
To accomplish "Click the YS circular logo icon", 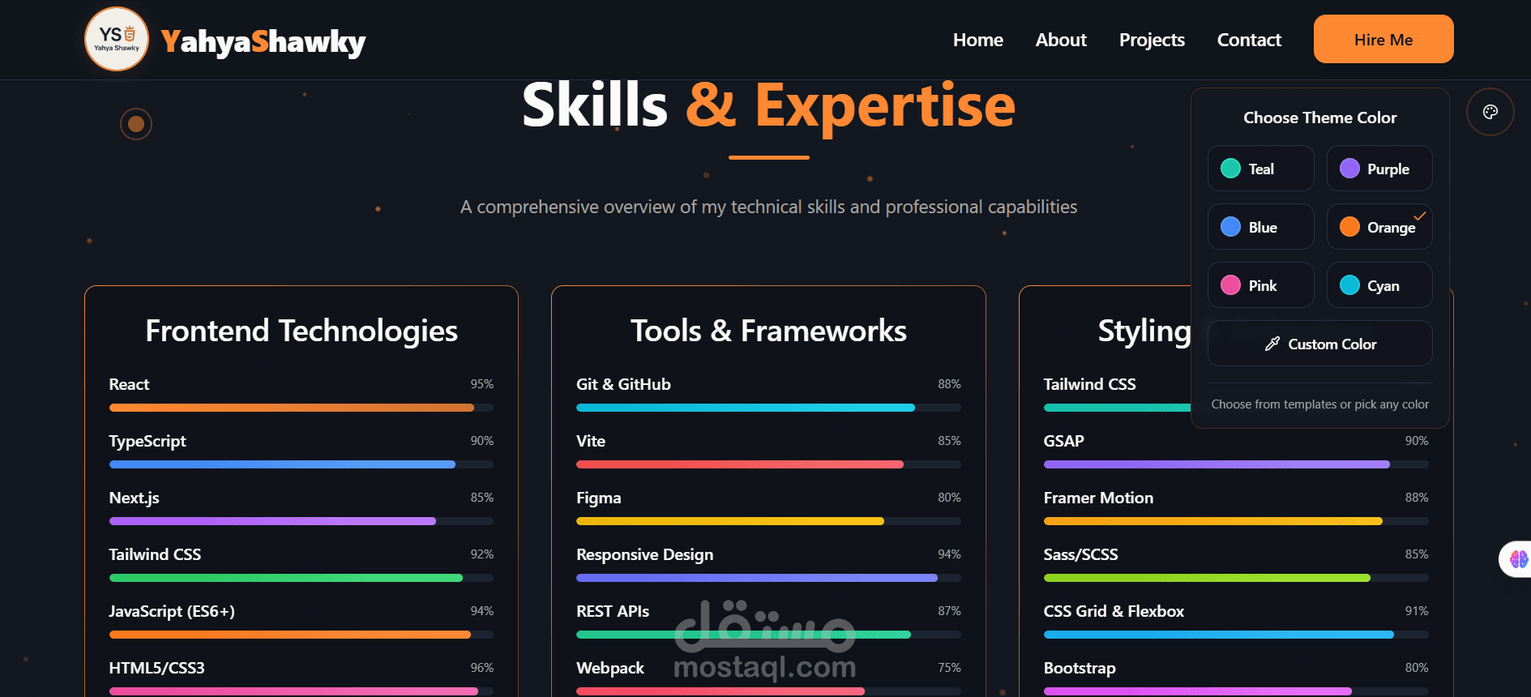I will click(117, 39).
